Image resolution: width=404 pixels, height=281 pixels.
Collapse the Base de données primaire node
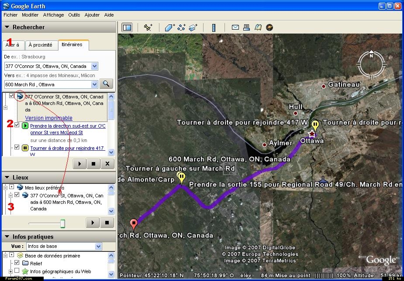5,256
